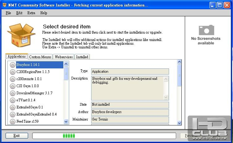
Task: Close the installer window
Action: click(x=227, y=5)
